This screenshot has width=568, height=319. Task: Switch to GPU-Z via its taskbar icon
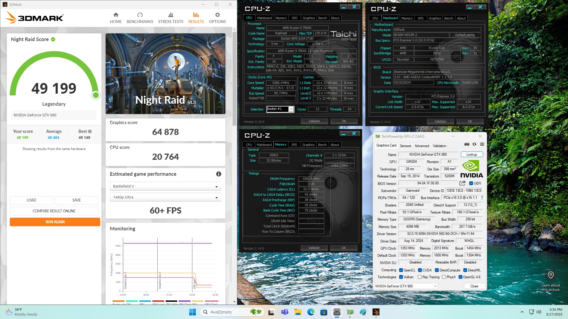[350, 312]
